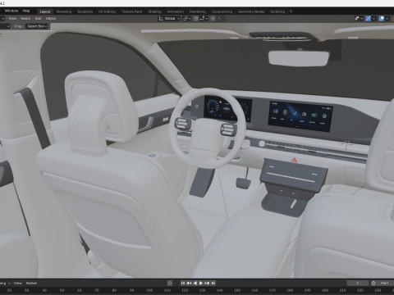Select the steering wheel in the viewport
394x295 pixels.
click(207, 128)
